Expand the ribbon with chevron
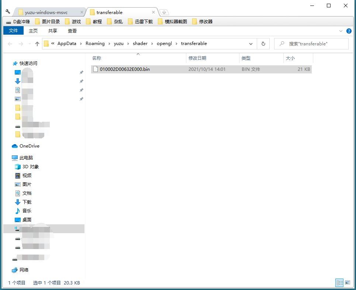 pyautogui.click(x=341, y=31)
